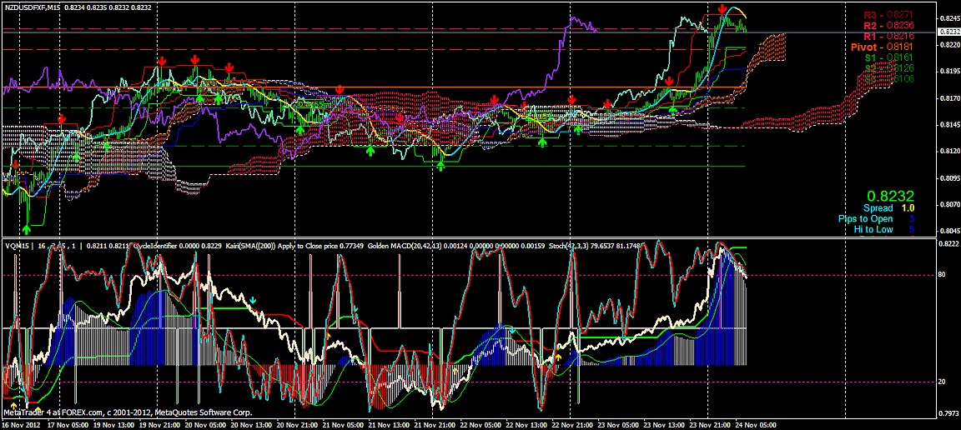Viewport: 961px width, 430px height.
Task: Click the 0.8170 price scale value
Action: 949,98
